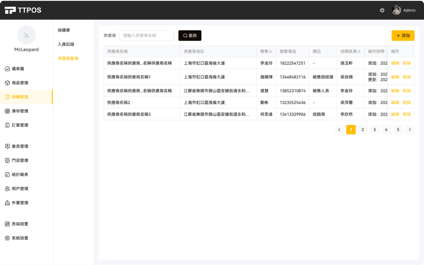424x265 pixels.
Task: Switch to 採購單 submenu
Action: (64, 30)
